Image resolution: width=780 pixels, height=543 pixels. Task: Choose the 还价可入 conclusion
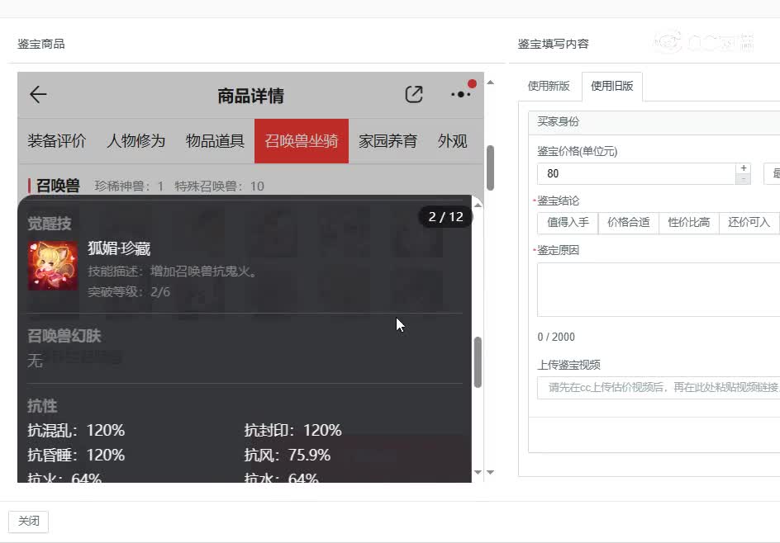749,222
